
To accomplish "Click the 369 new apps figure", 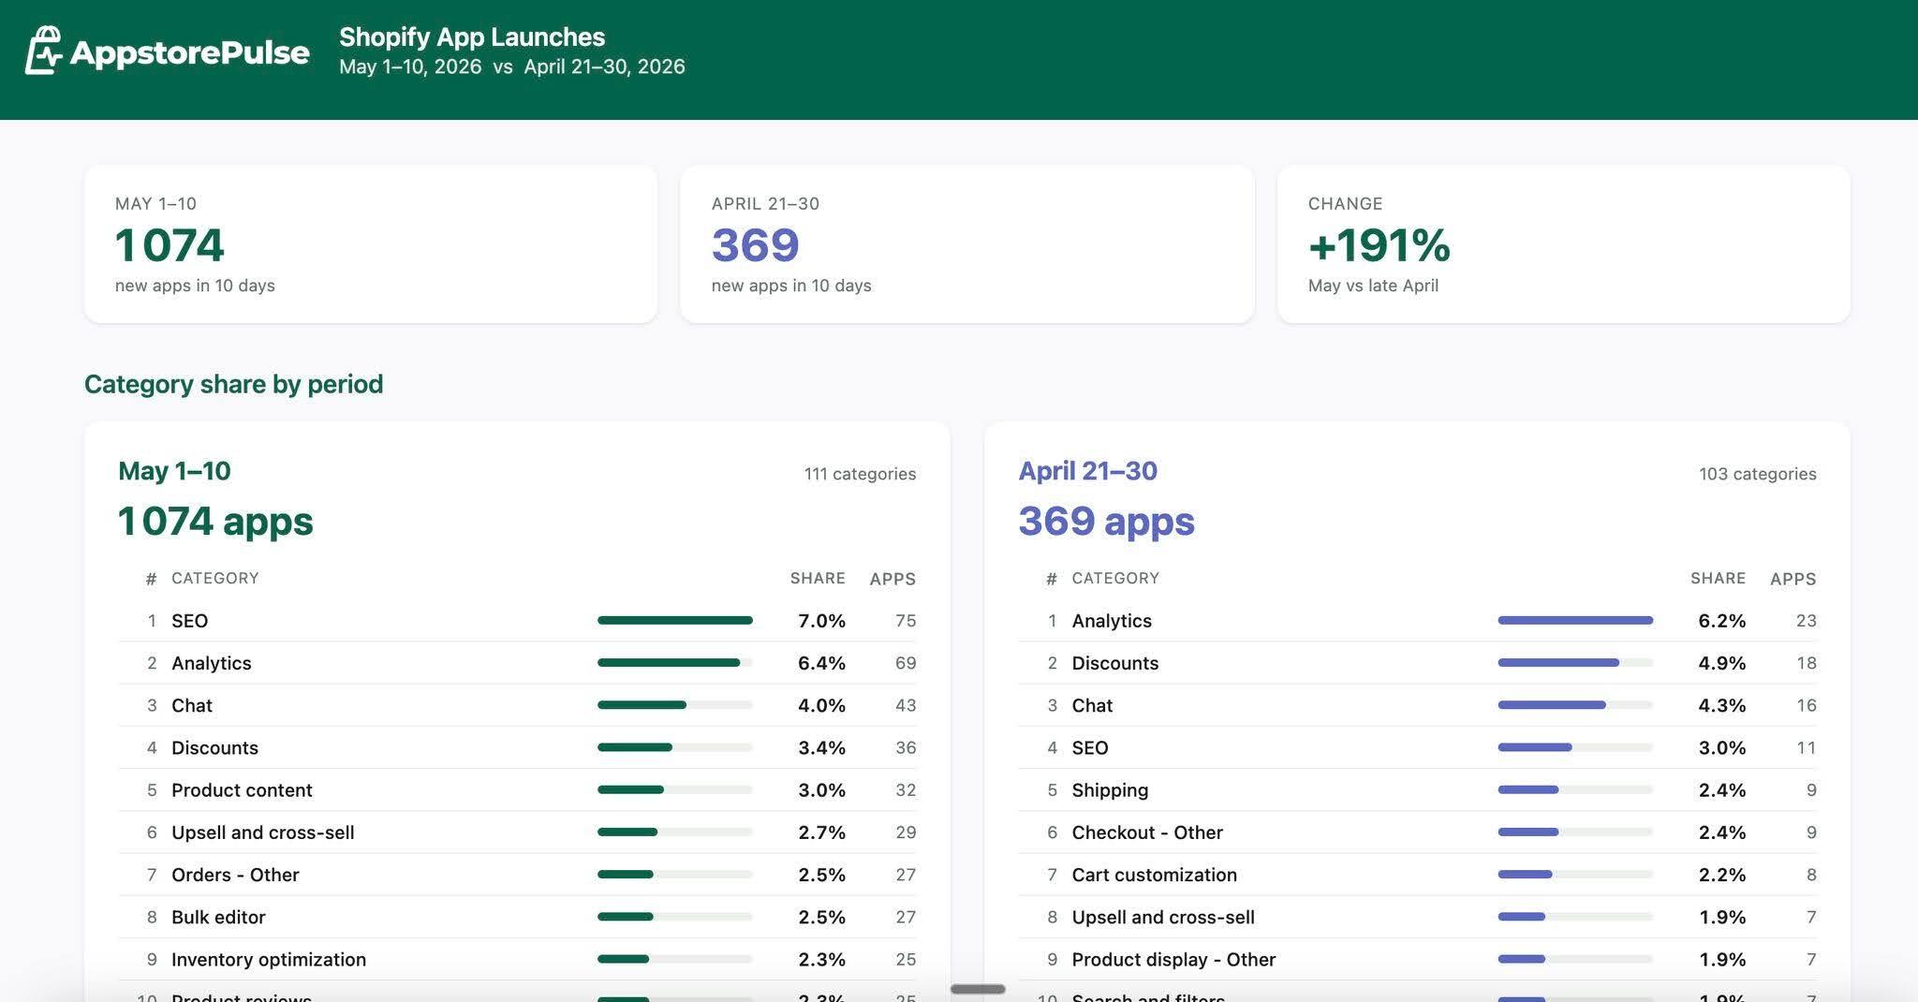I will [755, 245].
